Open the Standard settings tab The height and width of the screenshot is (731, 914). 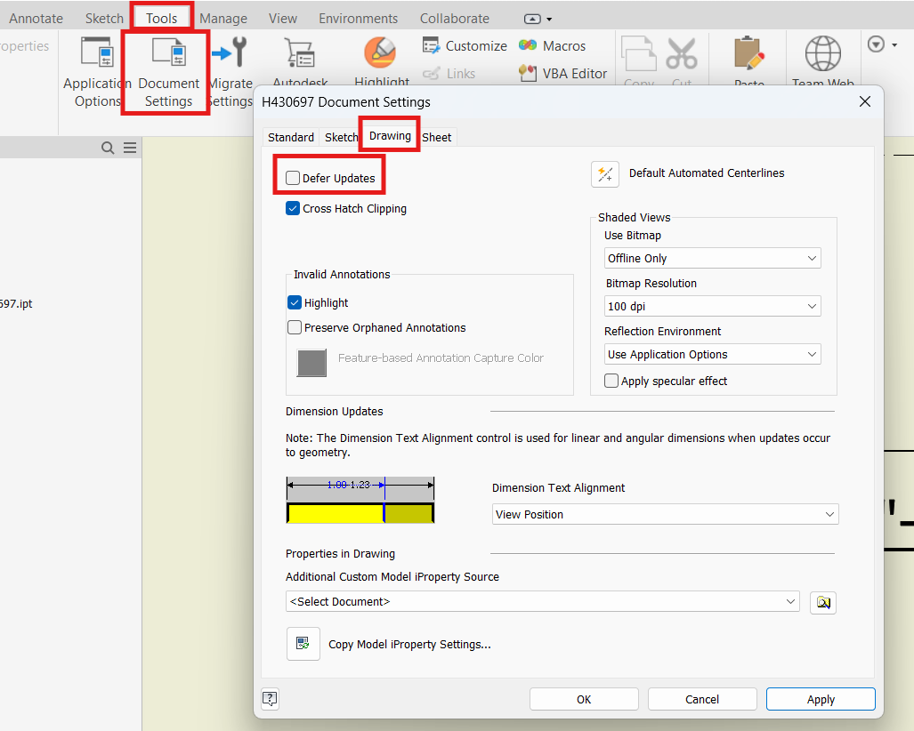[290, 137]
